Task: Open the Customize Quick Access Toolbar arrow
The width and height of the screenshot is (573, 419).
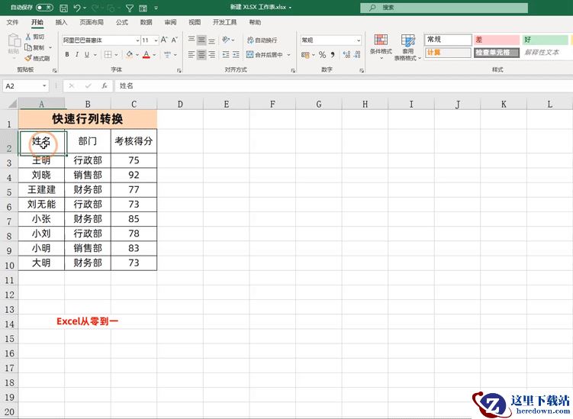Action: (156, 8)
